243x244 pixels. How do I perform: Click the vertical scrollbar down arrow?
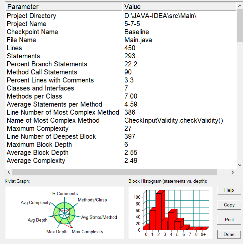point(240,165)
